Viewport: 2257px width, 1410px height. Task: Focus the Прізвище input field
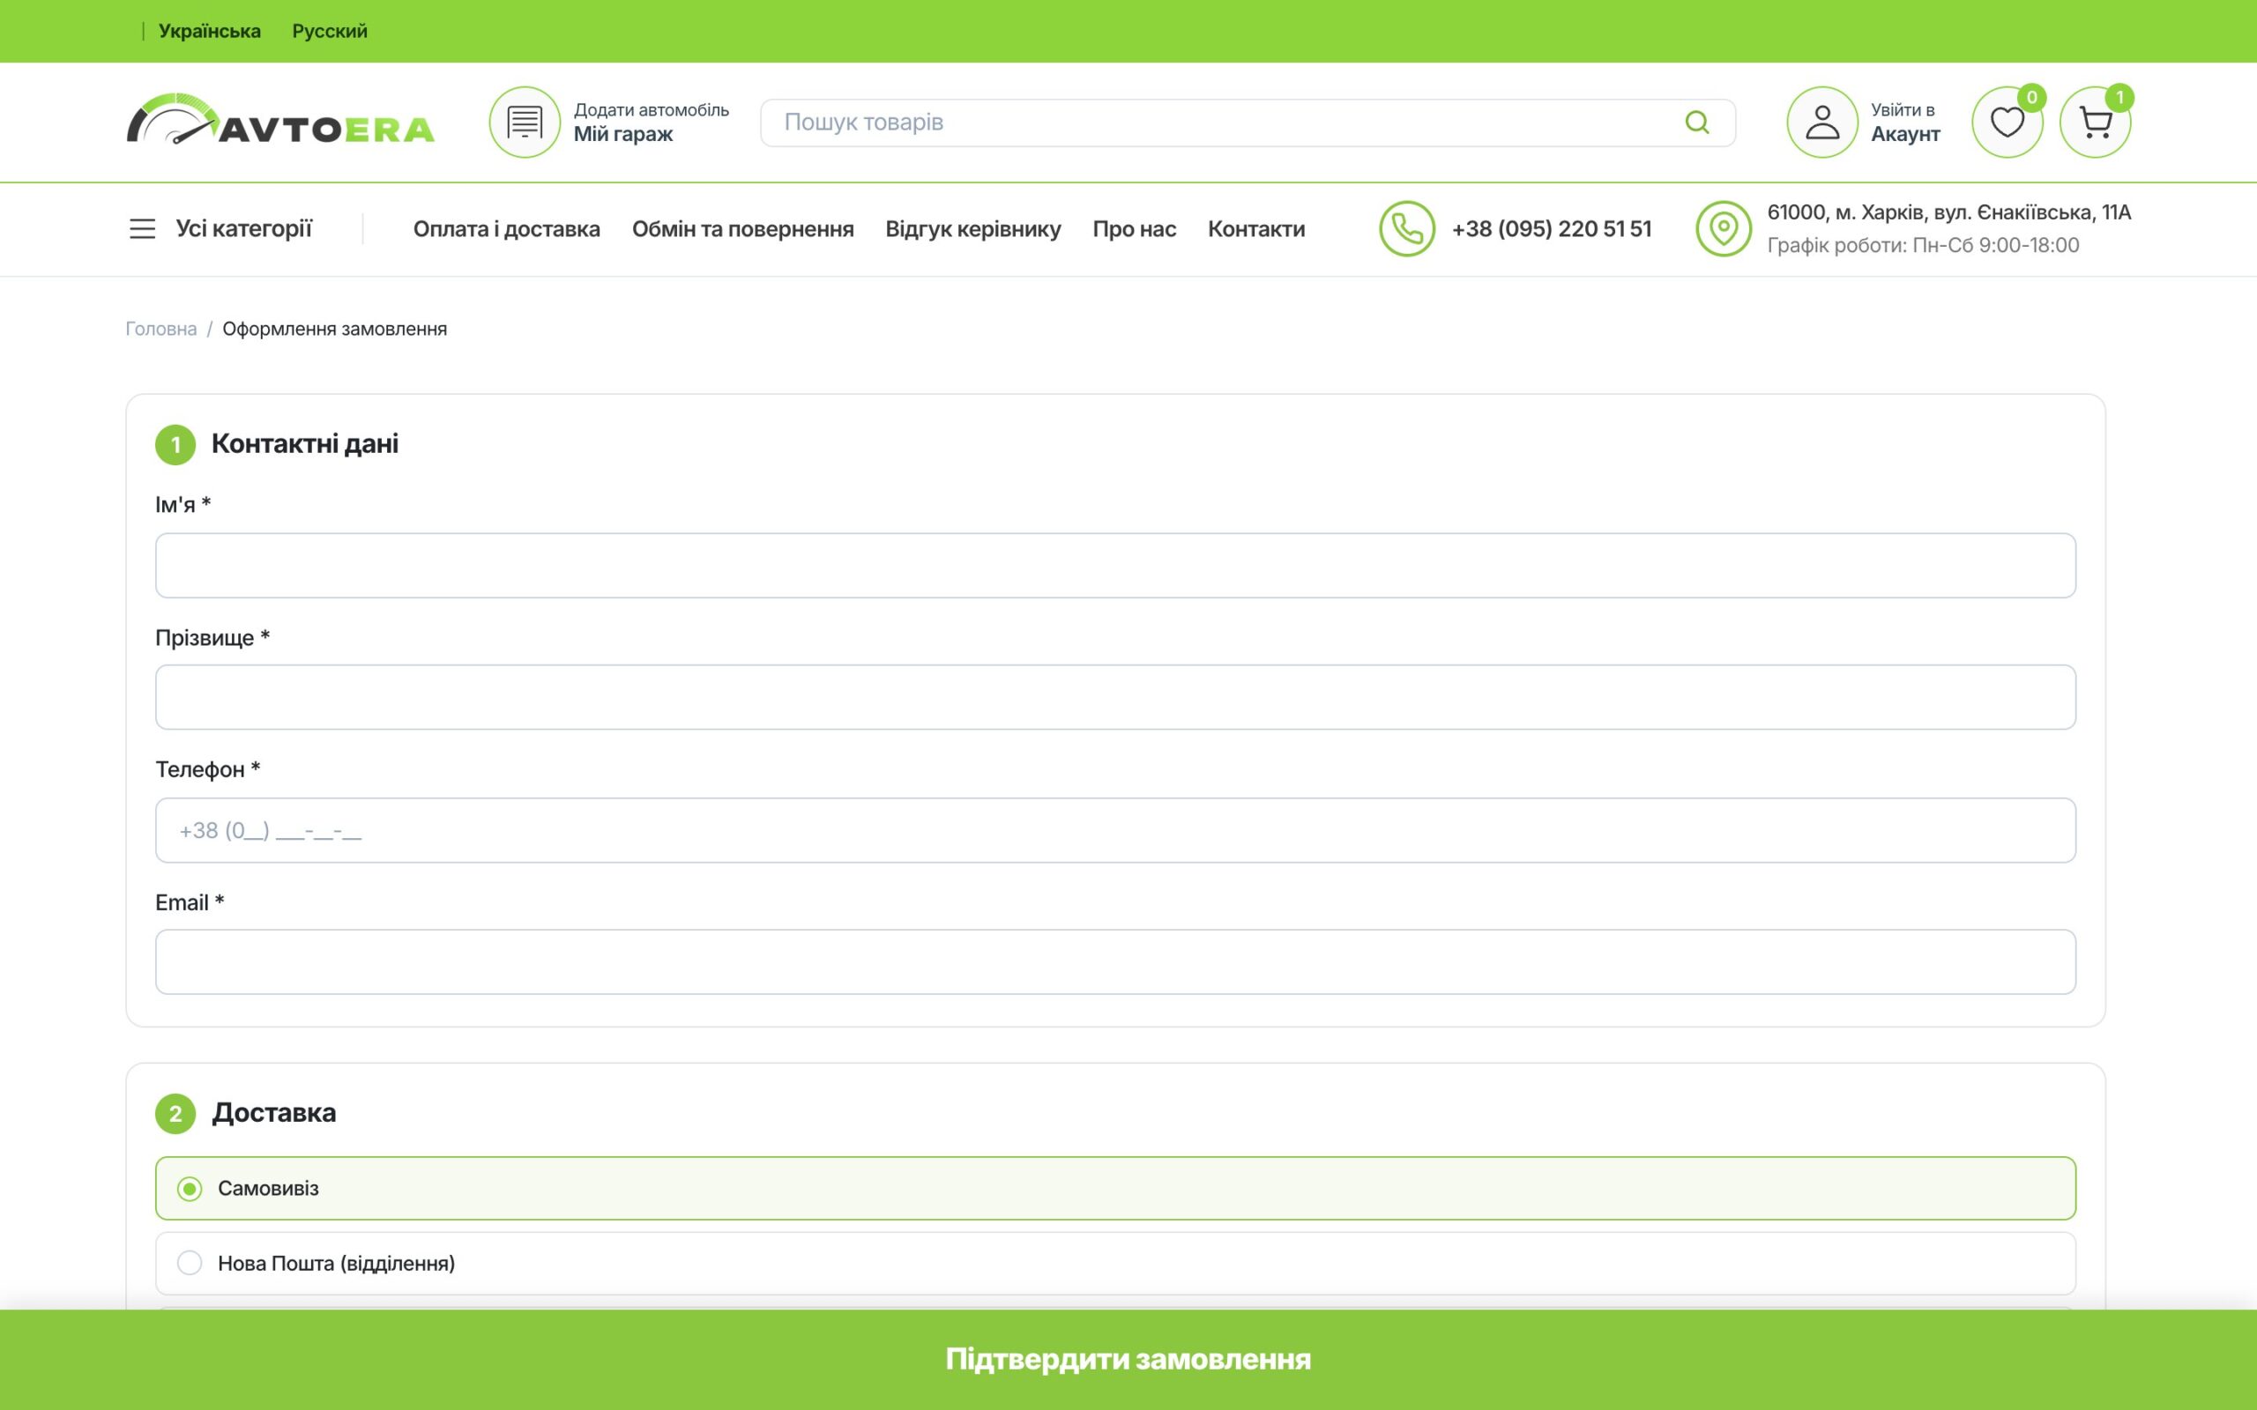[x=1115, y=696]
